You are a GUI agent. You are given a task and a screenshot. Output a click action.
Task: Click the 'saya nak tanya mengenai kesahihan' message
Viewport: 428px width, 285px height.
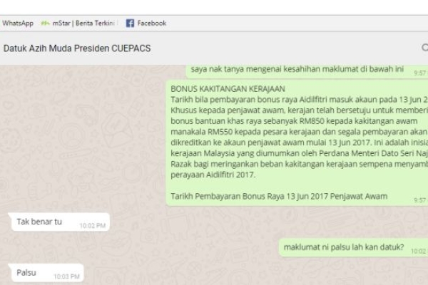point(307,71)
